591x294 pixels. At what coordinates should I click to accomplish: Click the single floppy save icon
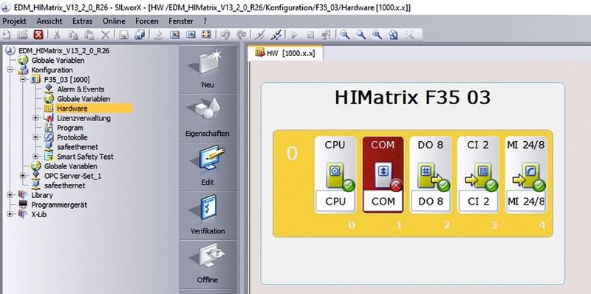123,35
